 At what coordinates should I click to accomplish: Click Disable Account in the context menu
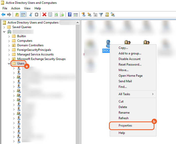coord(129,59)
